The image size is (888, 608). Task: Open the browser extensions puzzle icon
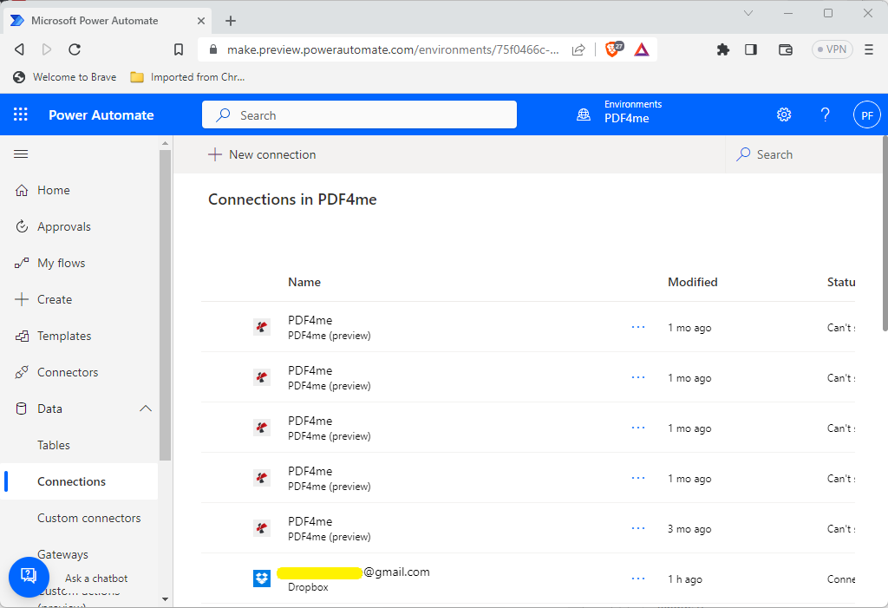coord(723,49)
